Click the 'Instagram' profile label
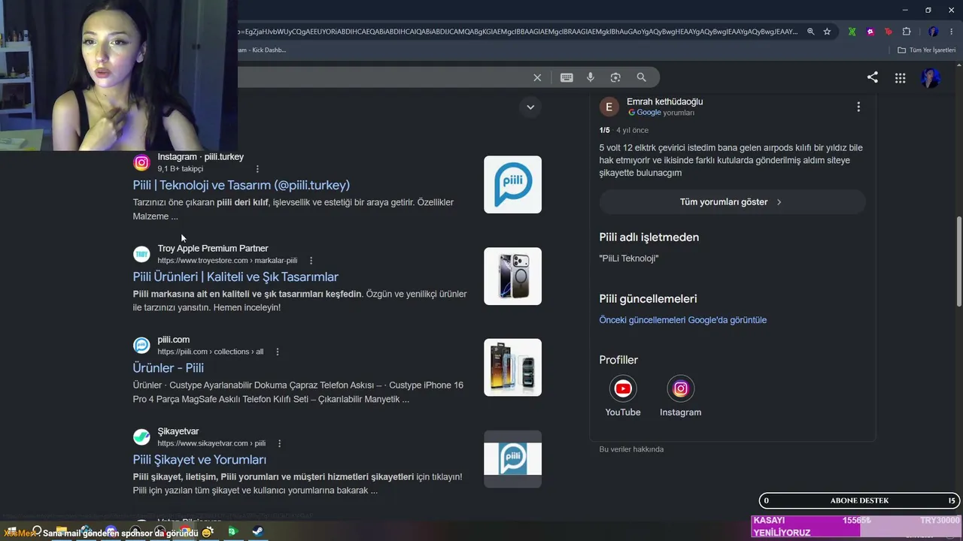The width and height of the screenshot is (963, 541). [x=681, y=413]
